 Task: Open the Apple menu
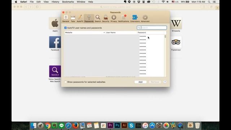click(16, 2)
